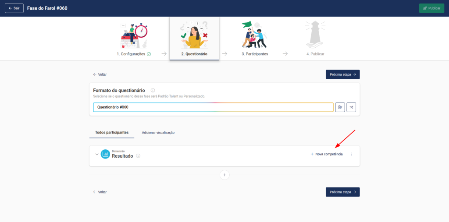Open the three-dot menu for Resultado dimension
This screenshot has height=222, width=449.
coord(351,154)
